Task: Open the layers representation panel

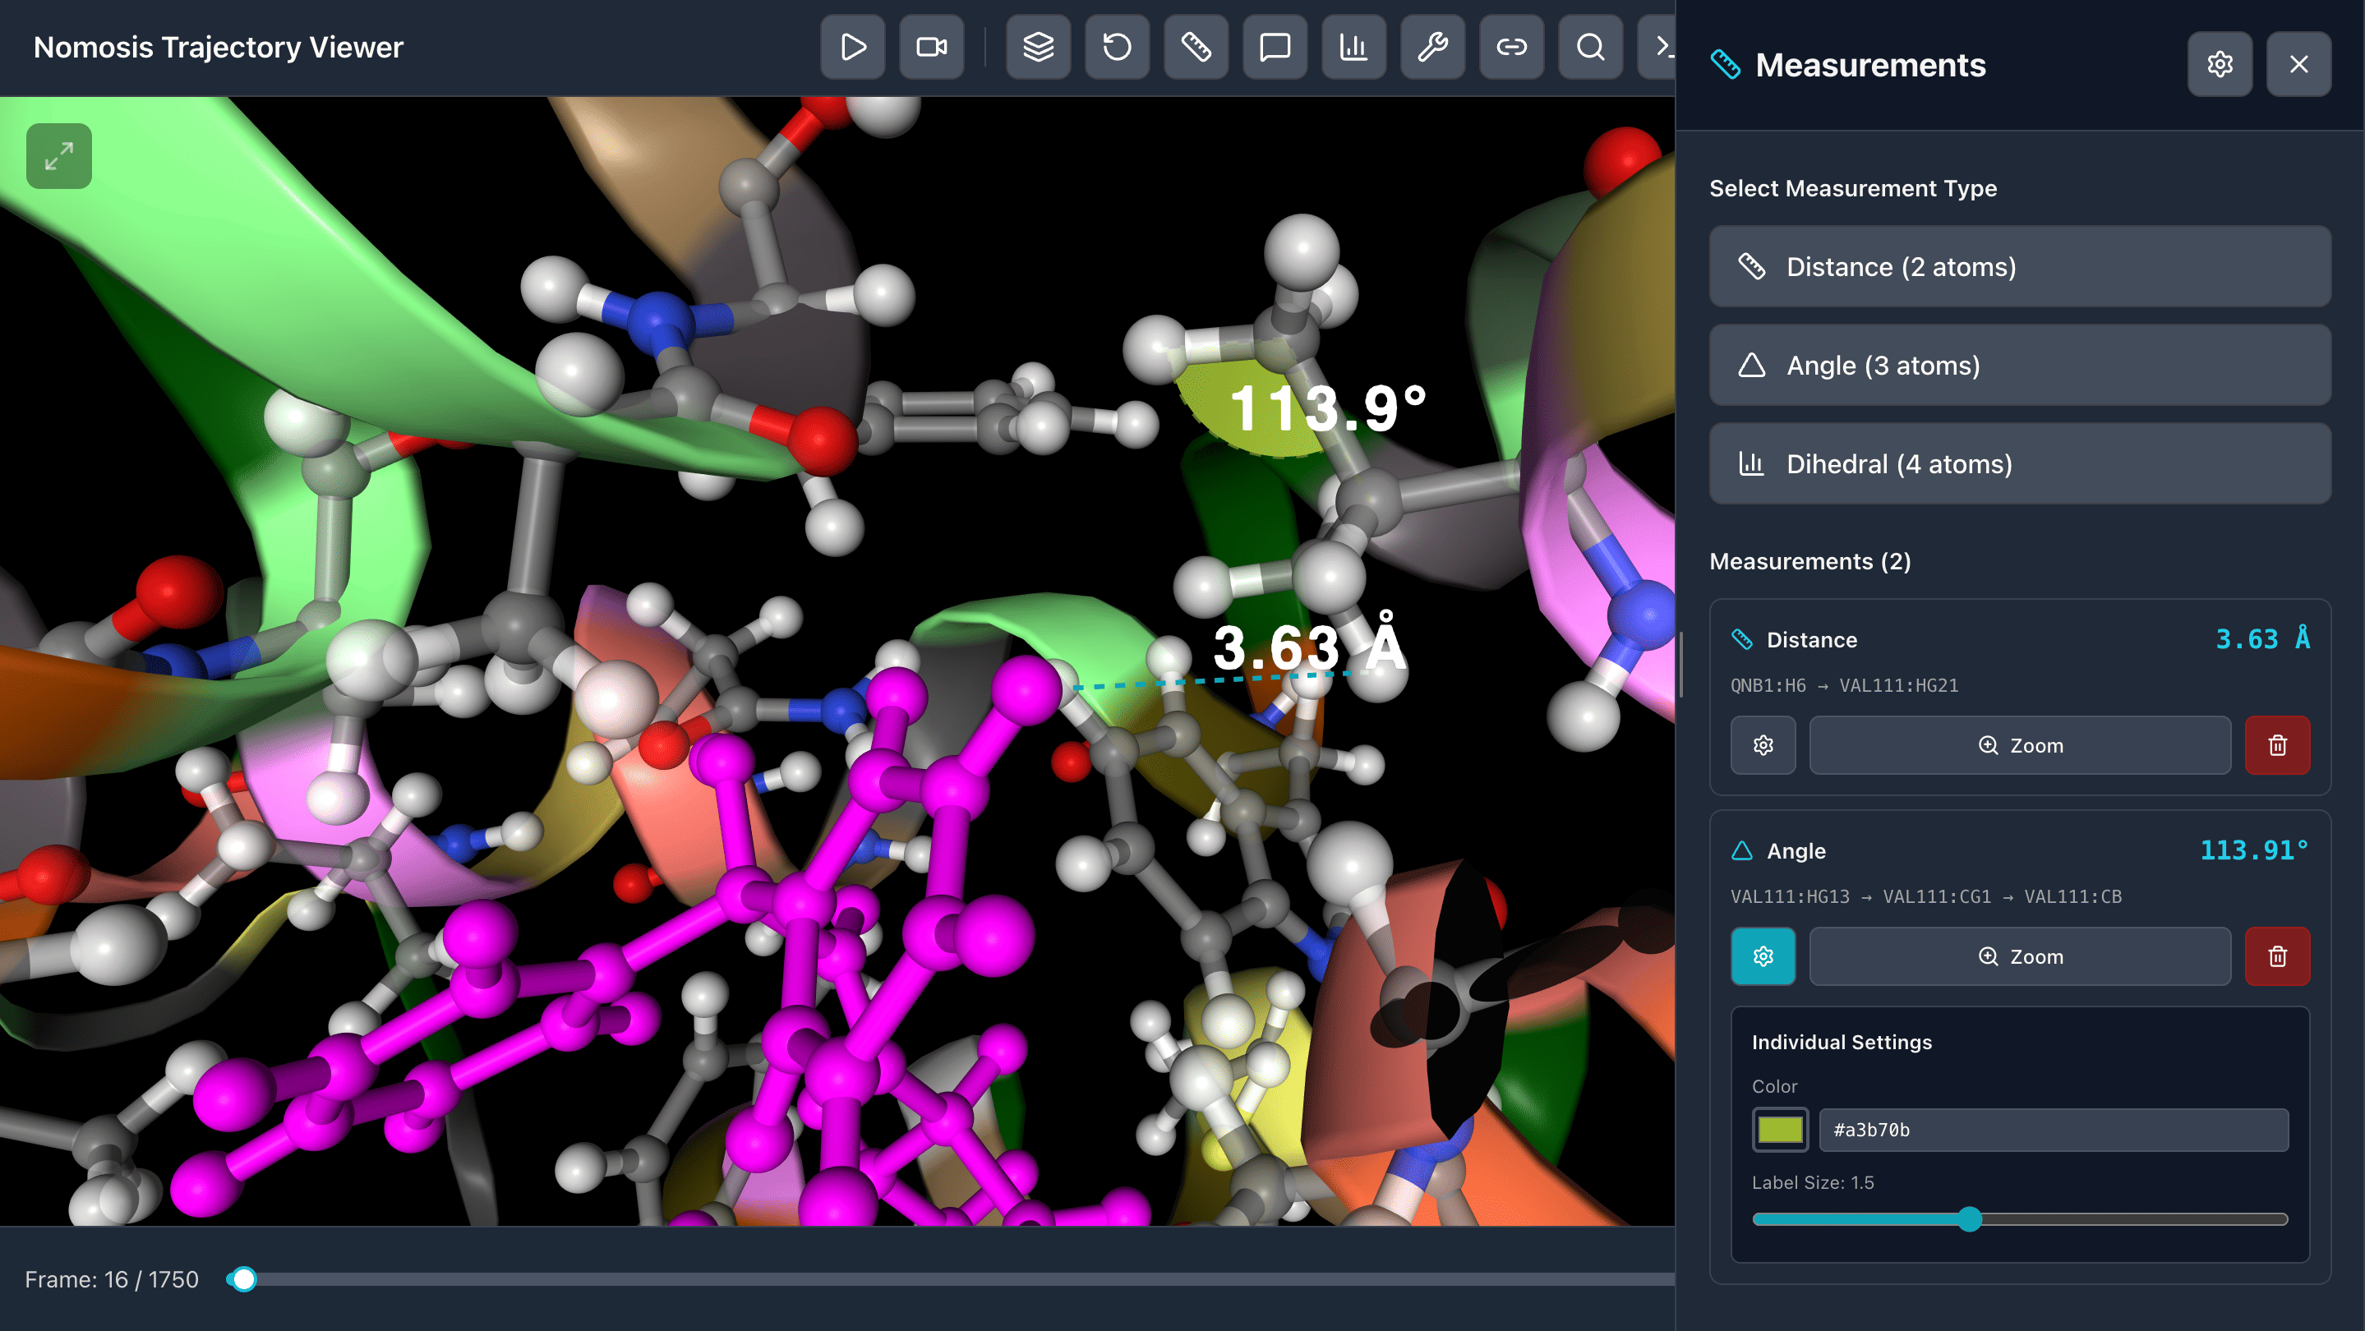Action: coord(1037,47)
